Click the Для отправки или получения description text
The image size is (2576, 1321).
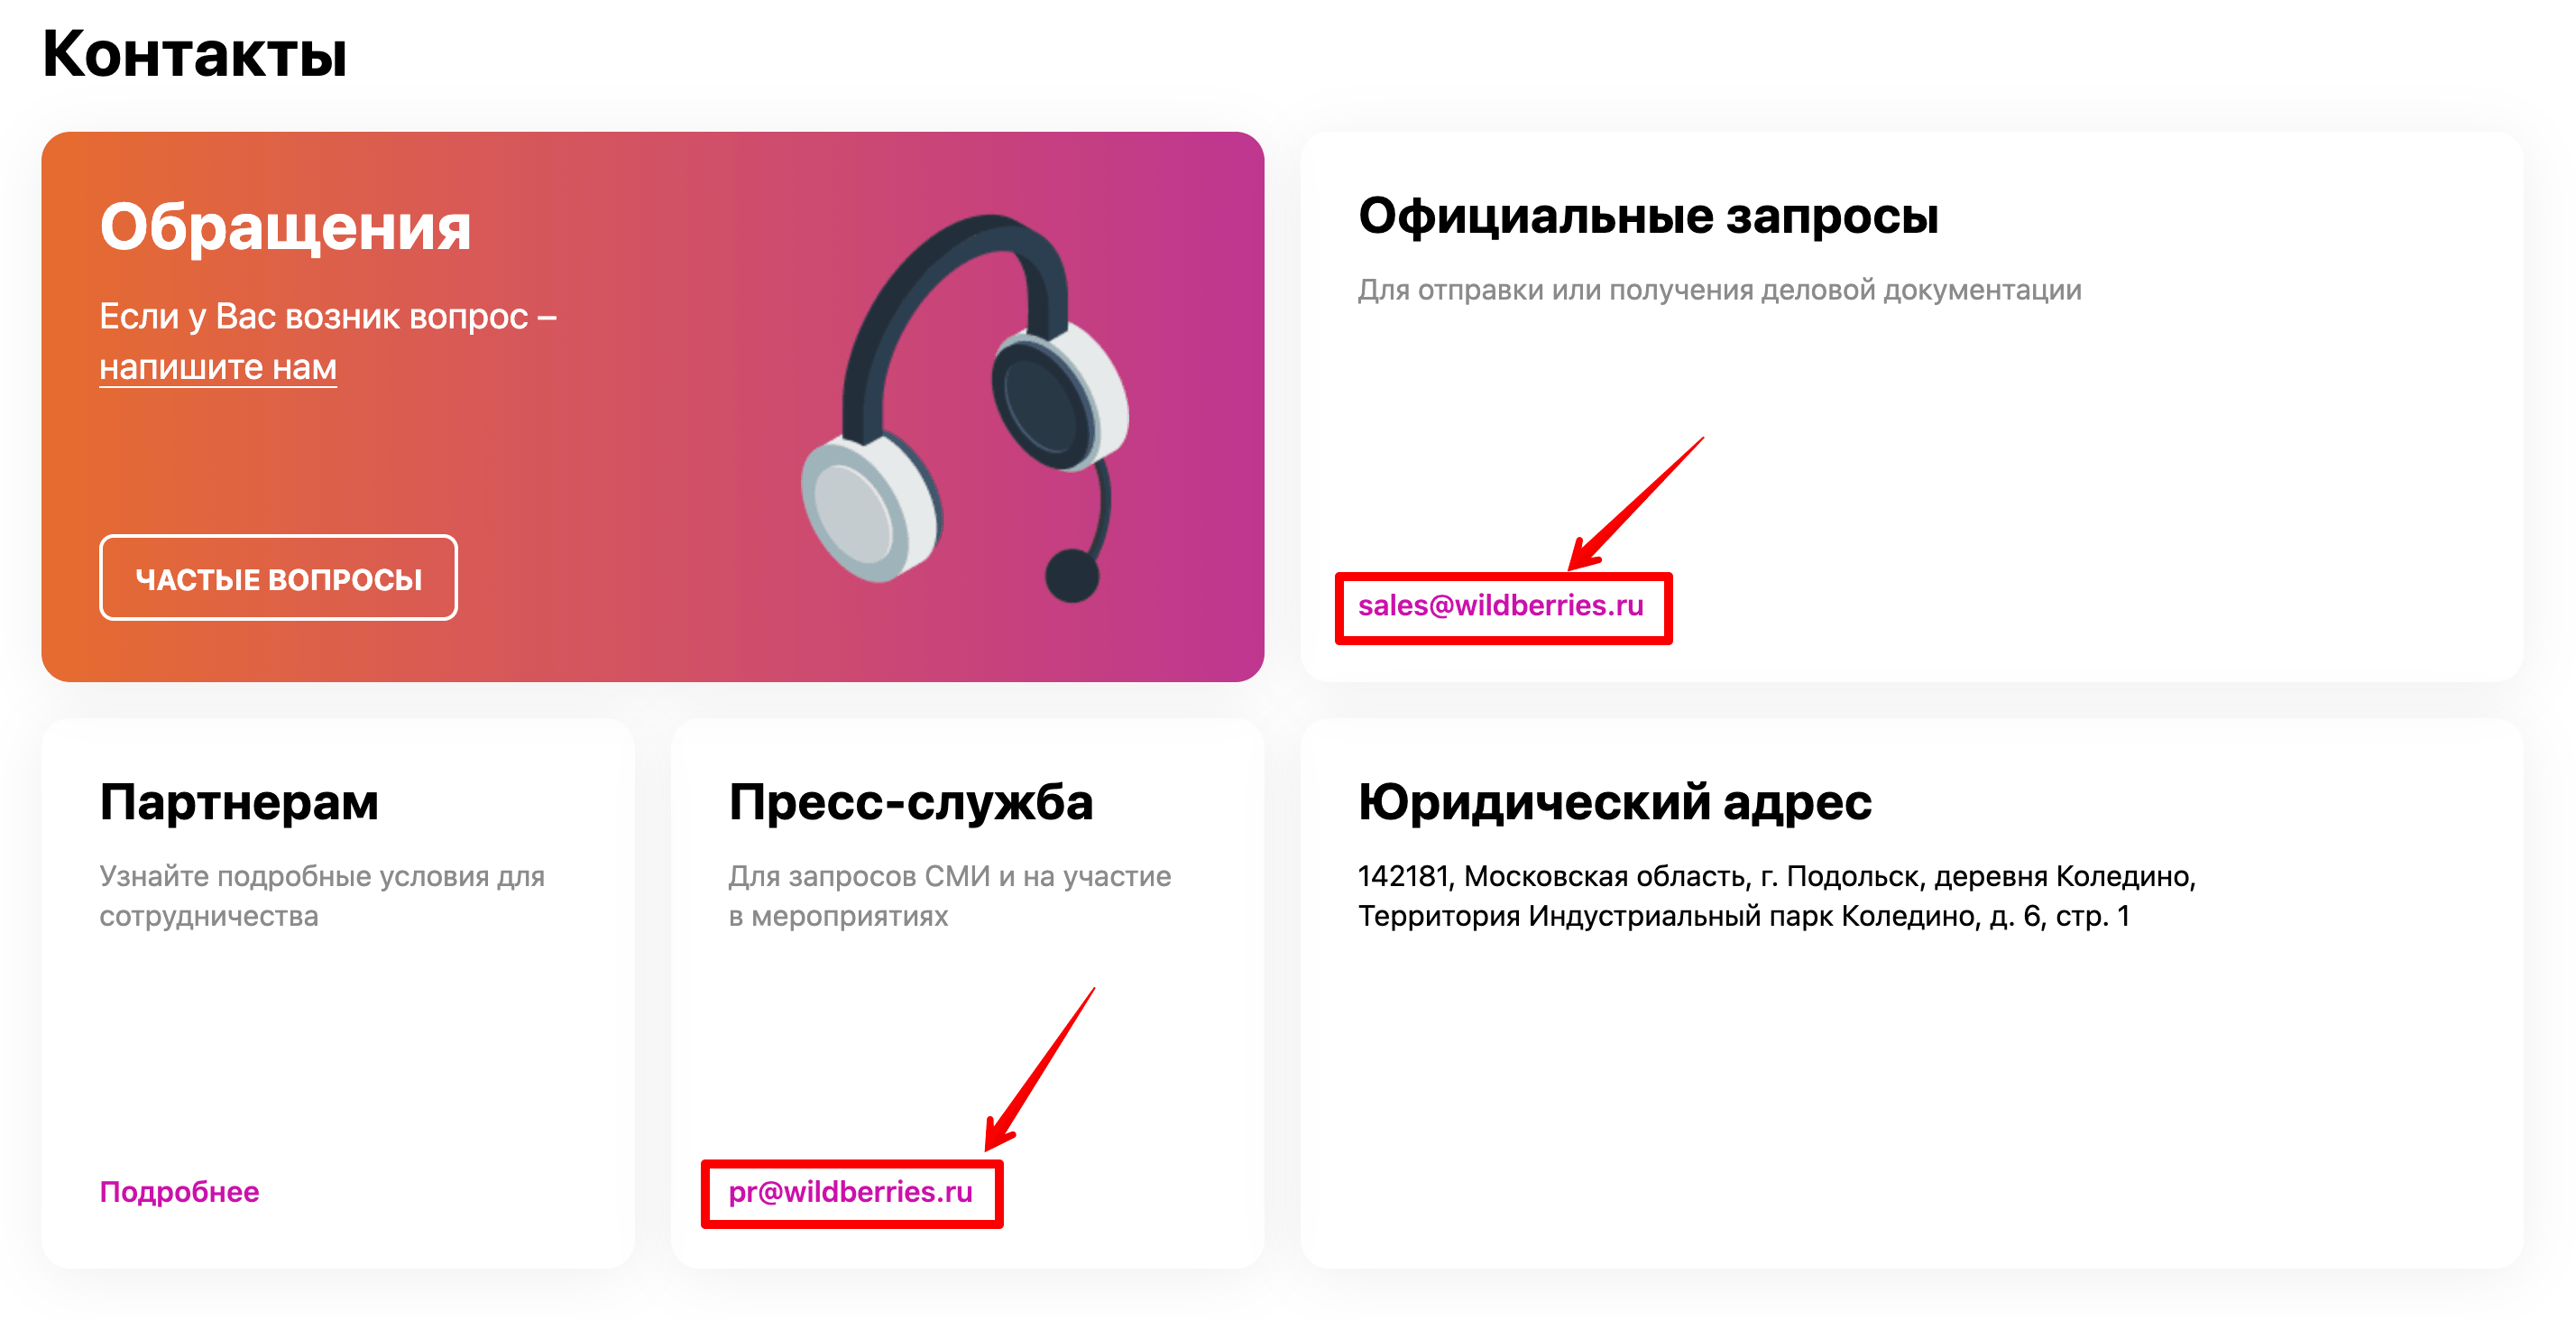(x=1719, y=291)
